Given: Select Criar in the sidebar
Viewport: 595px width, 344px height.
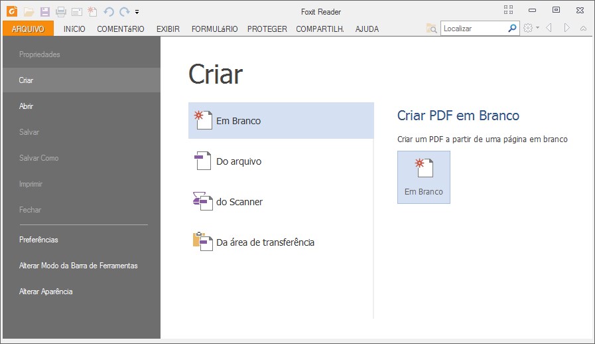Looking at the screenshot, I should 82,80.
